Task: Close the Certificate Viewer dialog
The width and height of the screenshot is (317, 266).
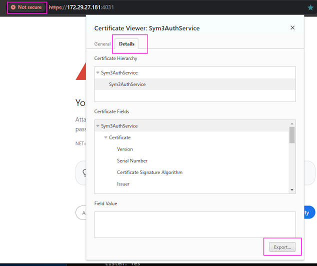Action: click(292, 28)
